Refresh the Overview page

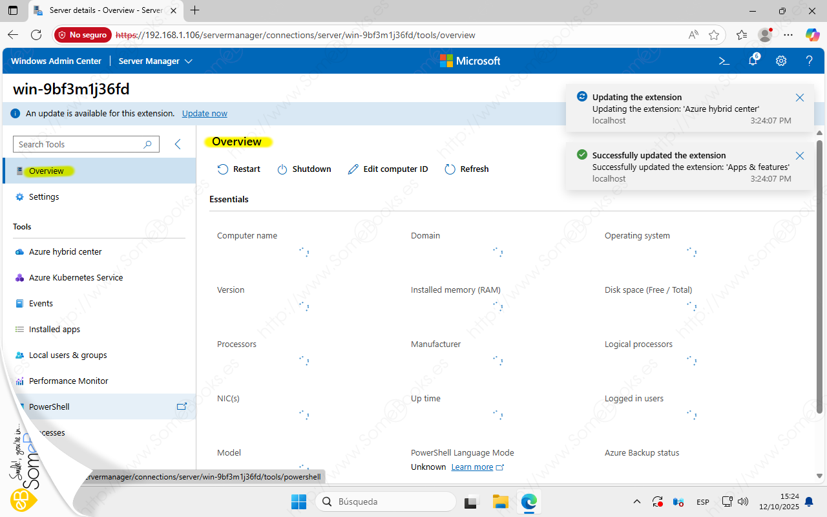pyautogui.click(x=467, y=169)
